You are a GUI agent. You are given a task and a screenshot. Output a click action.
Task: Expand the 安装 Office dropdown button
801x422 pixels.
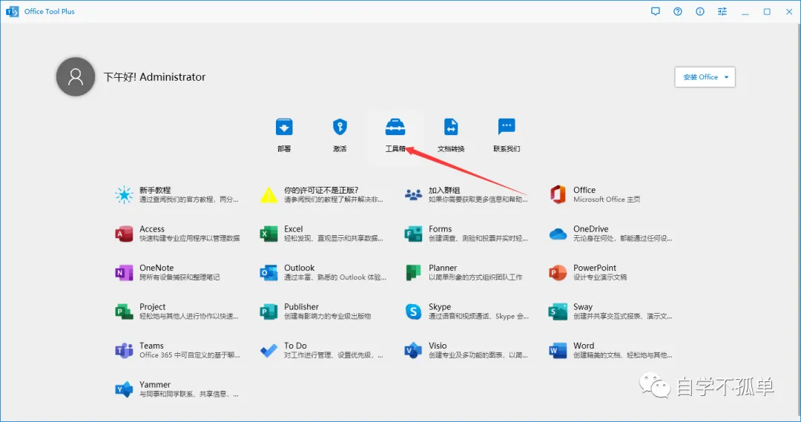pos(705,77)
